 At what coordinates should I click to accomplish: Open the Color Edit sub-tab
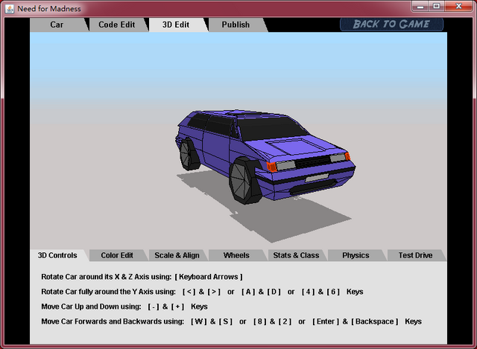pyautogui.click(x=117, y=255)
